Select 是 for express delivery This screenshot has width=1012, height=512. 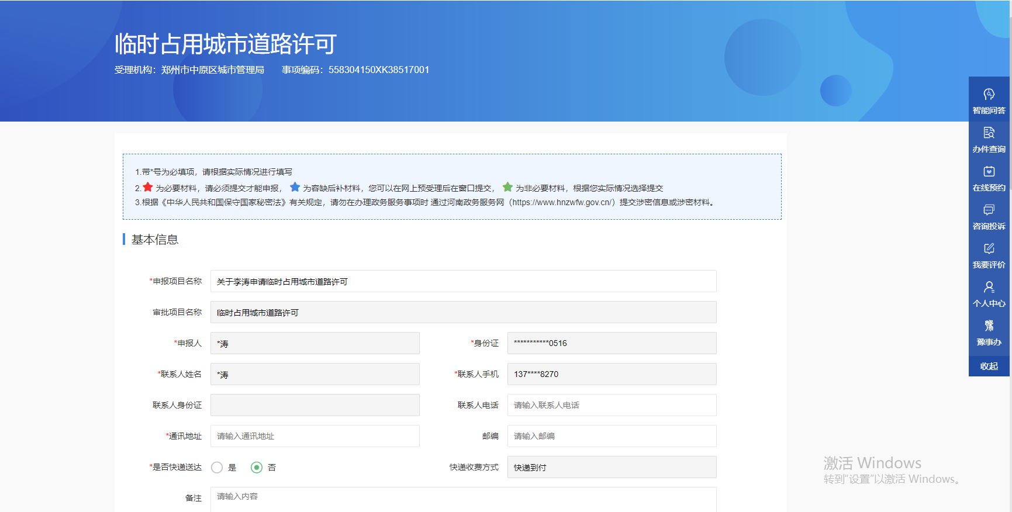coord(217,468)
